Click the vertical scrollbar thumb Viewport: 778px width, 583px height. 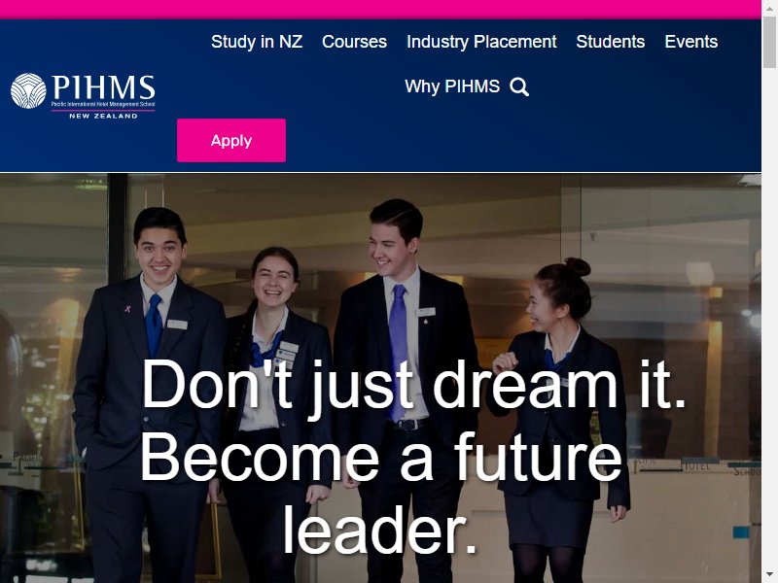tap(769, 41)
